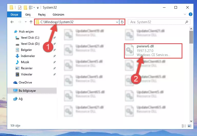The width and height of the screenshot is (197, 136).
Task: Go forward with the right arrow button
Action: click(20, 22)
